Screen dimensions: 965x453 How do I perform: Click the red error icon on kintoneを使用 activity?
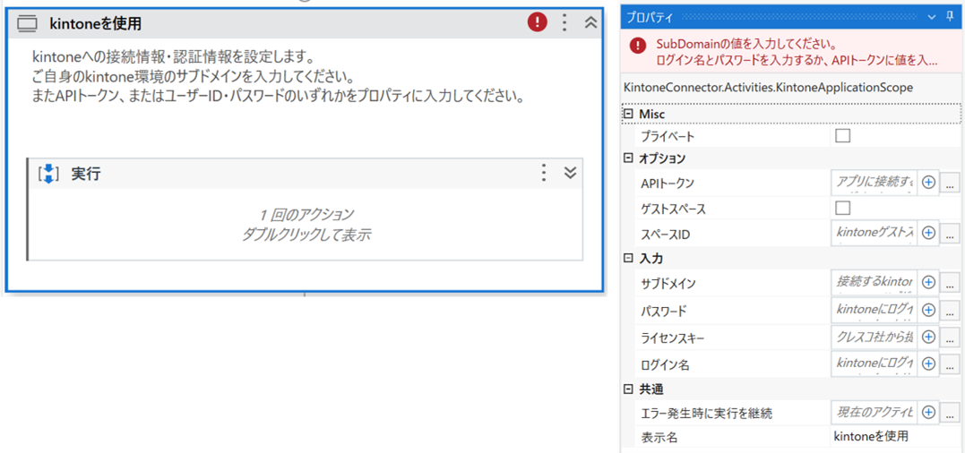pyautogui.click(x=538, y=22)
